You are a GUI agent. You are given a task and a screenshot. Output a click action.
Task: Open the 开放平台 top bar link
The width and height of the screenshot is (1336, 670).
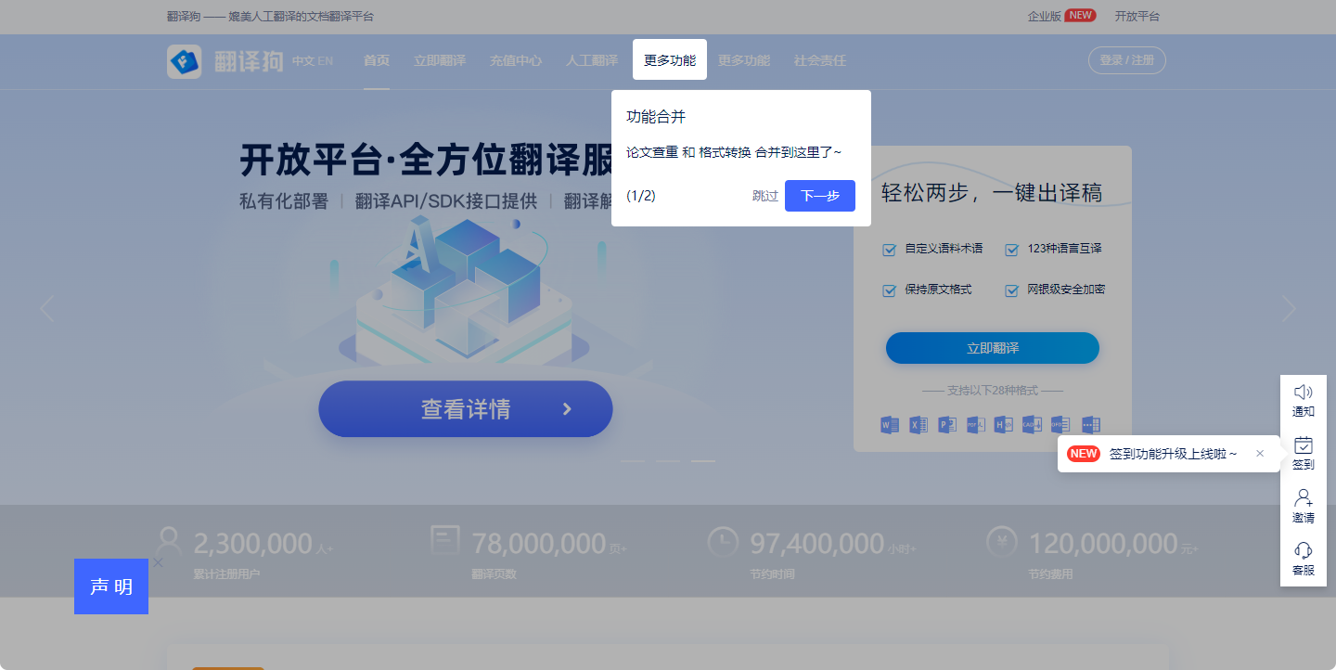(x=1137, y=16)
